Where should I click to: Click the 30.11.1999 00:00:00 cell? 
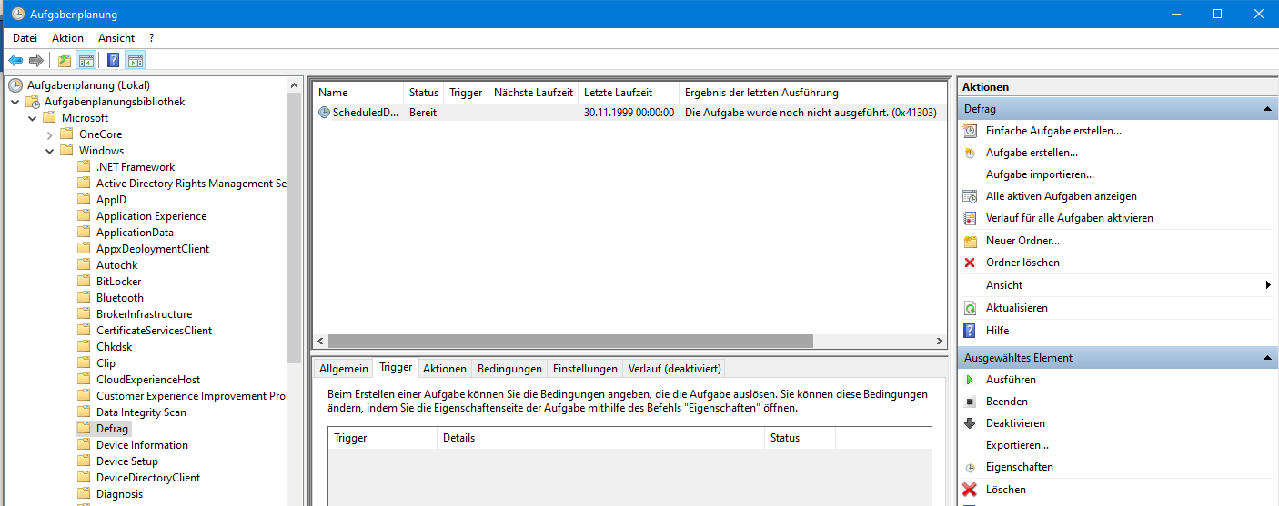pos(629,113)
